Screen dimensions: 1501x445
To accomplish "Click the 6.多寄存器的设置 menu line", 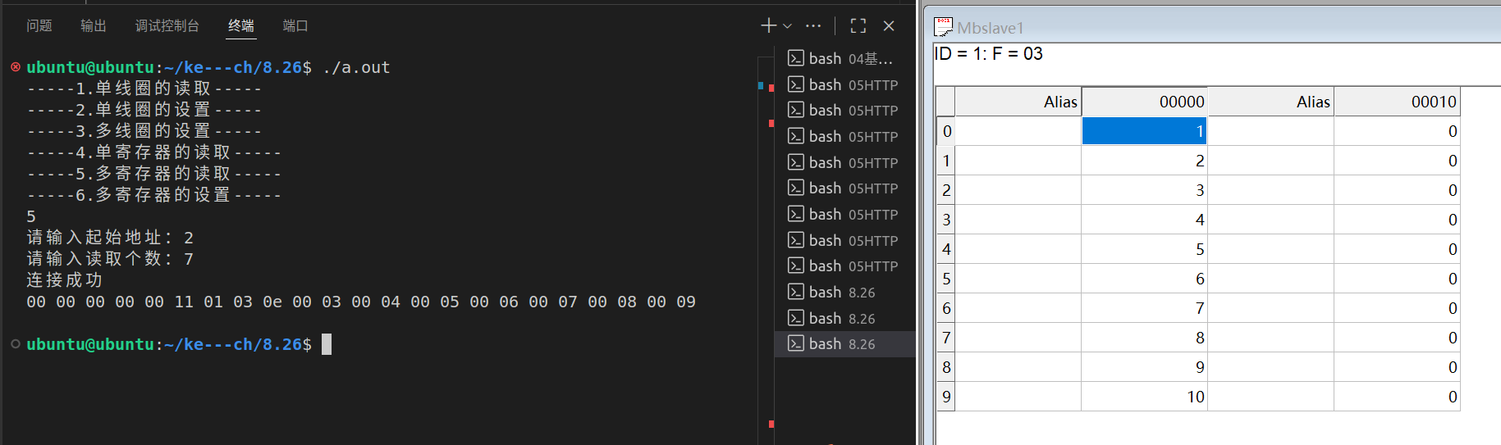I will [x=154, y=195].
